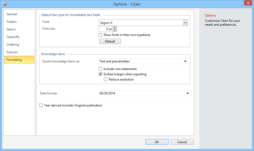Click the Citavi quote icon in title bar
The height and width of the screenshot is (151, 254).
pos(5,4)
